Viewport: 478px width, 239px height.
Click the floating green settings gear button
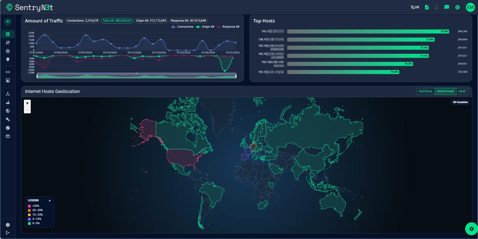(471, 229)
